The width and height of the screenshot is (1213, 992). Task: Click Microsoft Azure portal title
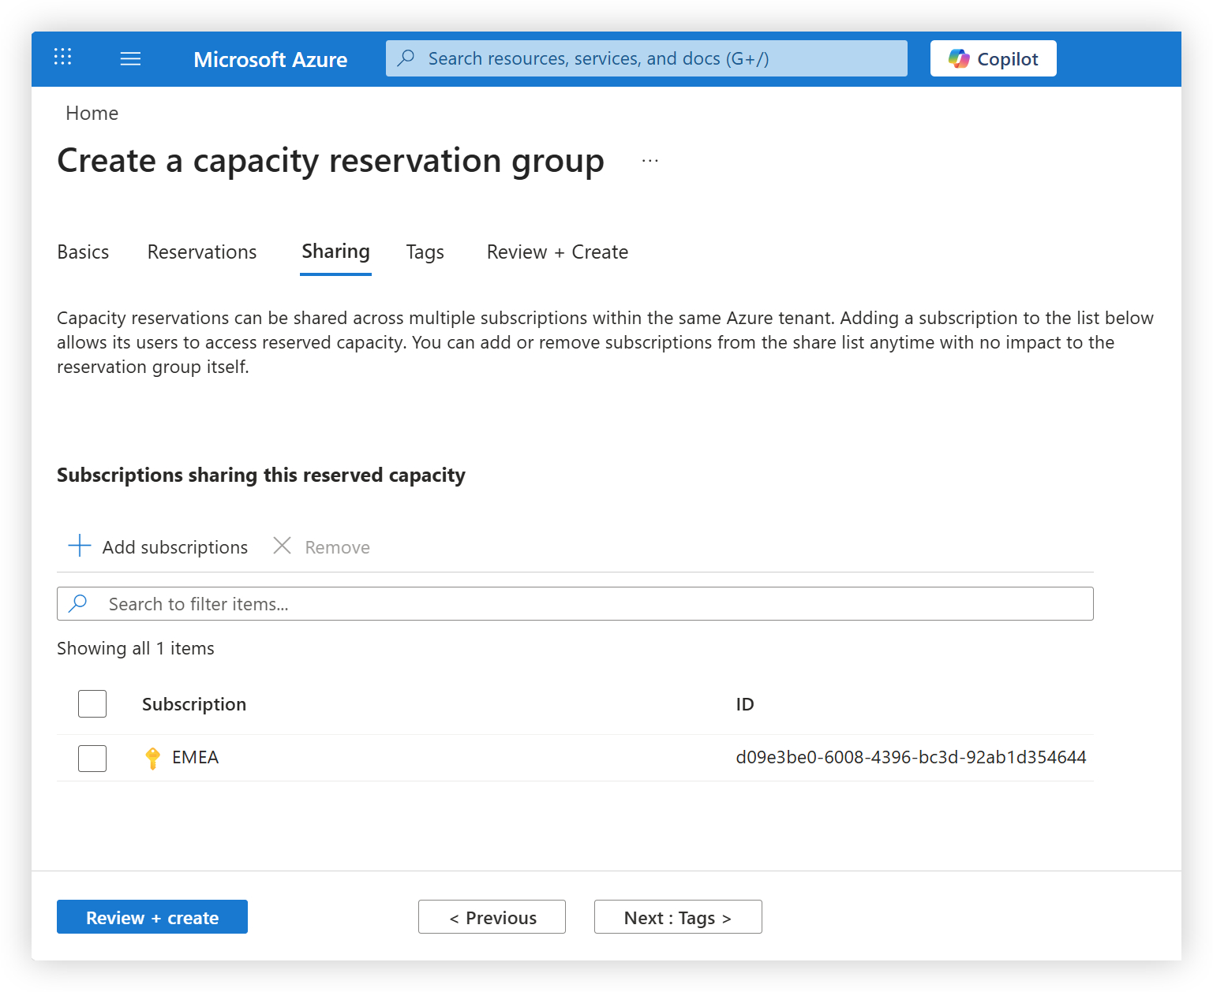pyautogui.click(x=270, y=59)
